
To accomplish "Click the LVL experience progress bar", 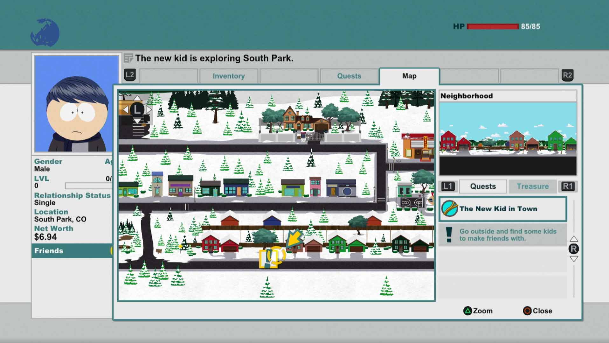I will pyautogui.click(x=89, y=185).
